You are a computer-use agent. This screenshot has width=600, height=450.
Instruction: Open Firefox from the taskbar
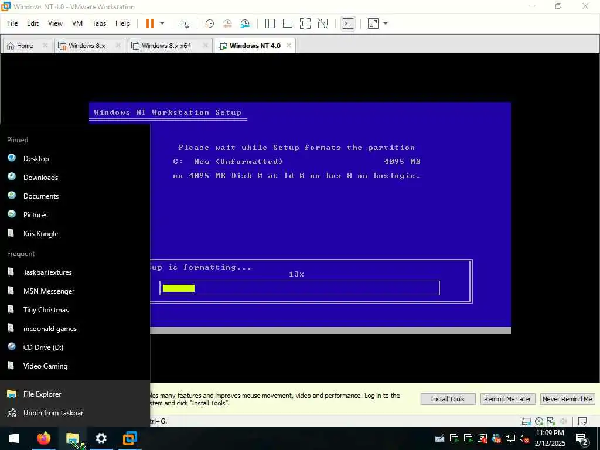(43, 438)
